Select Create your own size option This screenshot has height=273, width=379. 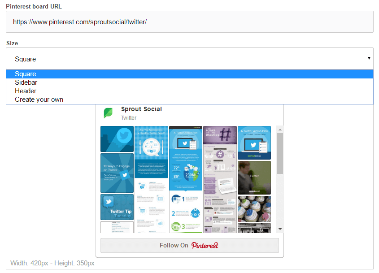pos(189,100)
